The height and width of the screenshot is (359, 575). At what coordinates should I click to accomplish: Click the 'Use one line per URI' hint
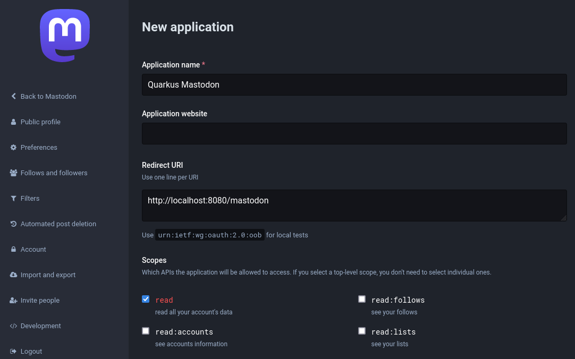pyautogui.click(x=170, y=177)
